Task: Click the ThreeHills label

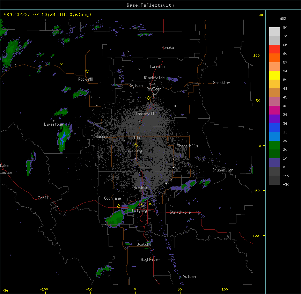Action: tap(188, 146)
